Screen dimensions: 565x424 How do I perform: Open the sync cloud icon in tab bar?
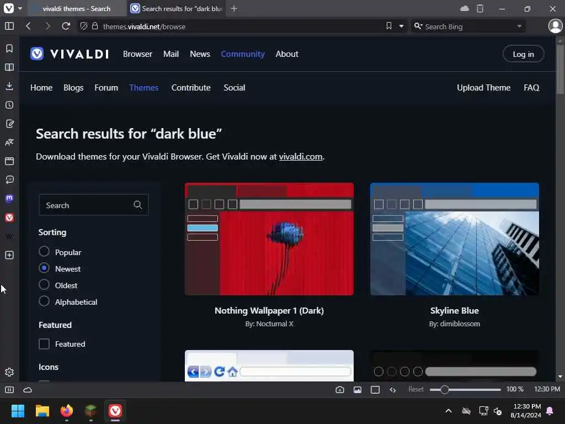(x=465, y=9)
